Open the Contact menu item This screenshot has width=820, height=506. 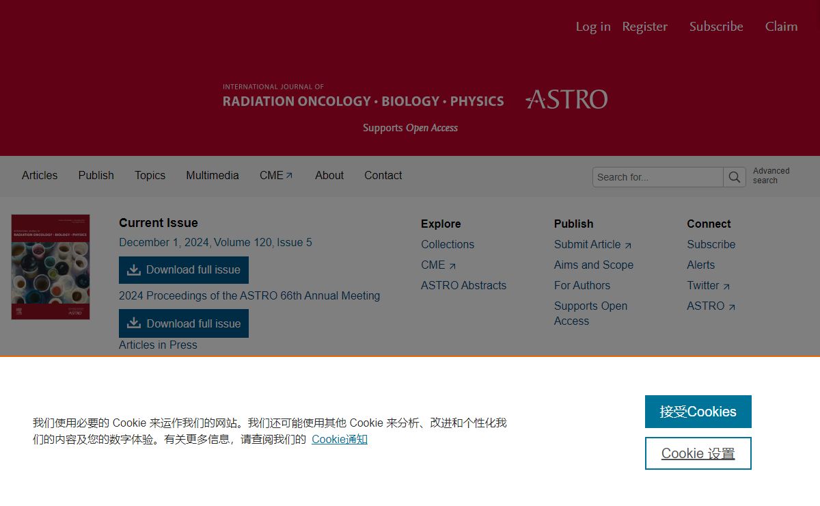pyautogui.click(x=383, y=176)
